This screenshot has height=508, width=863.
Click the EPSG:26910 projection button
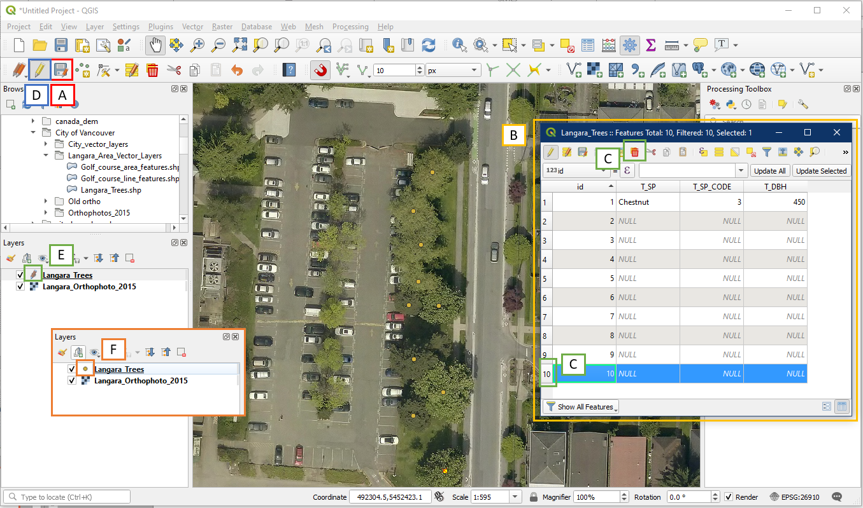795,497
